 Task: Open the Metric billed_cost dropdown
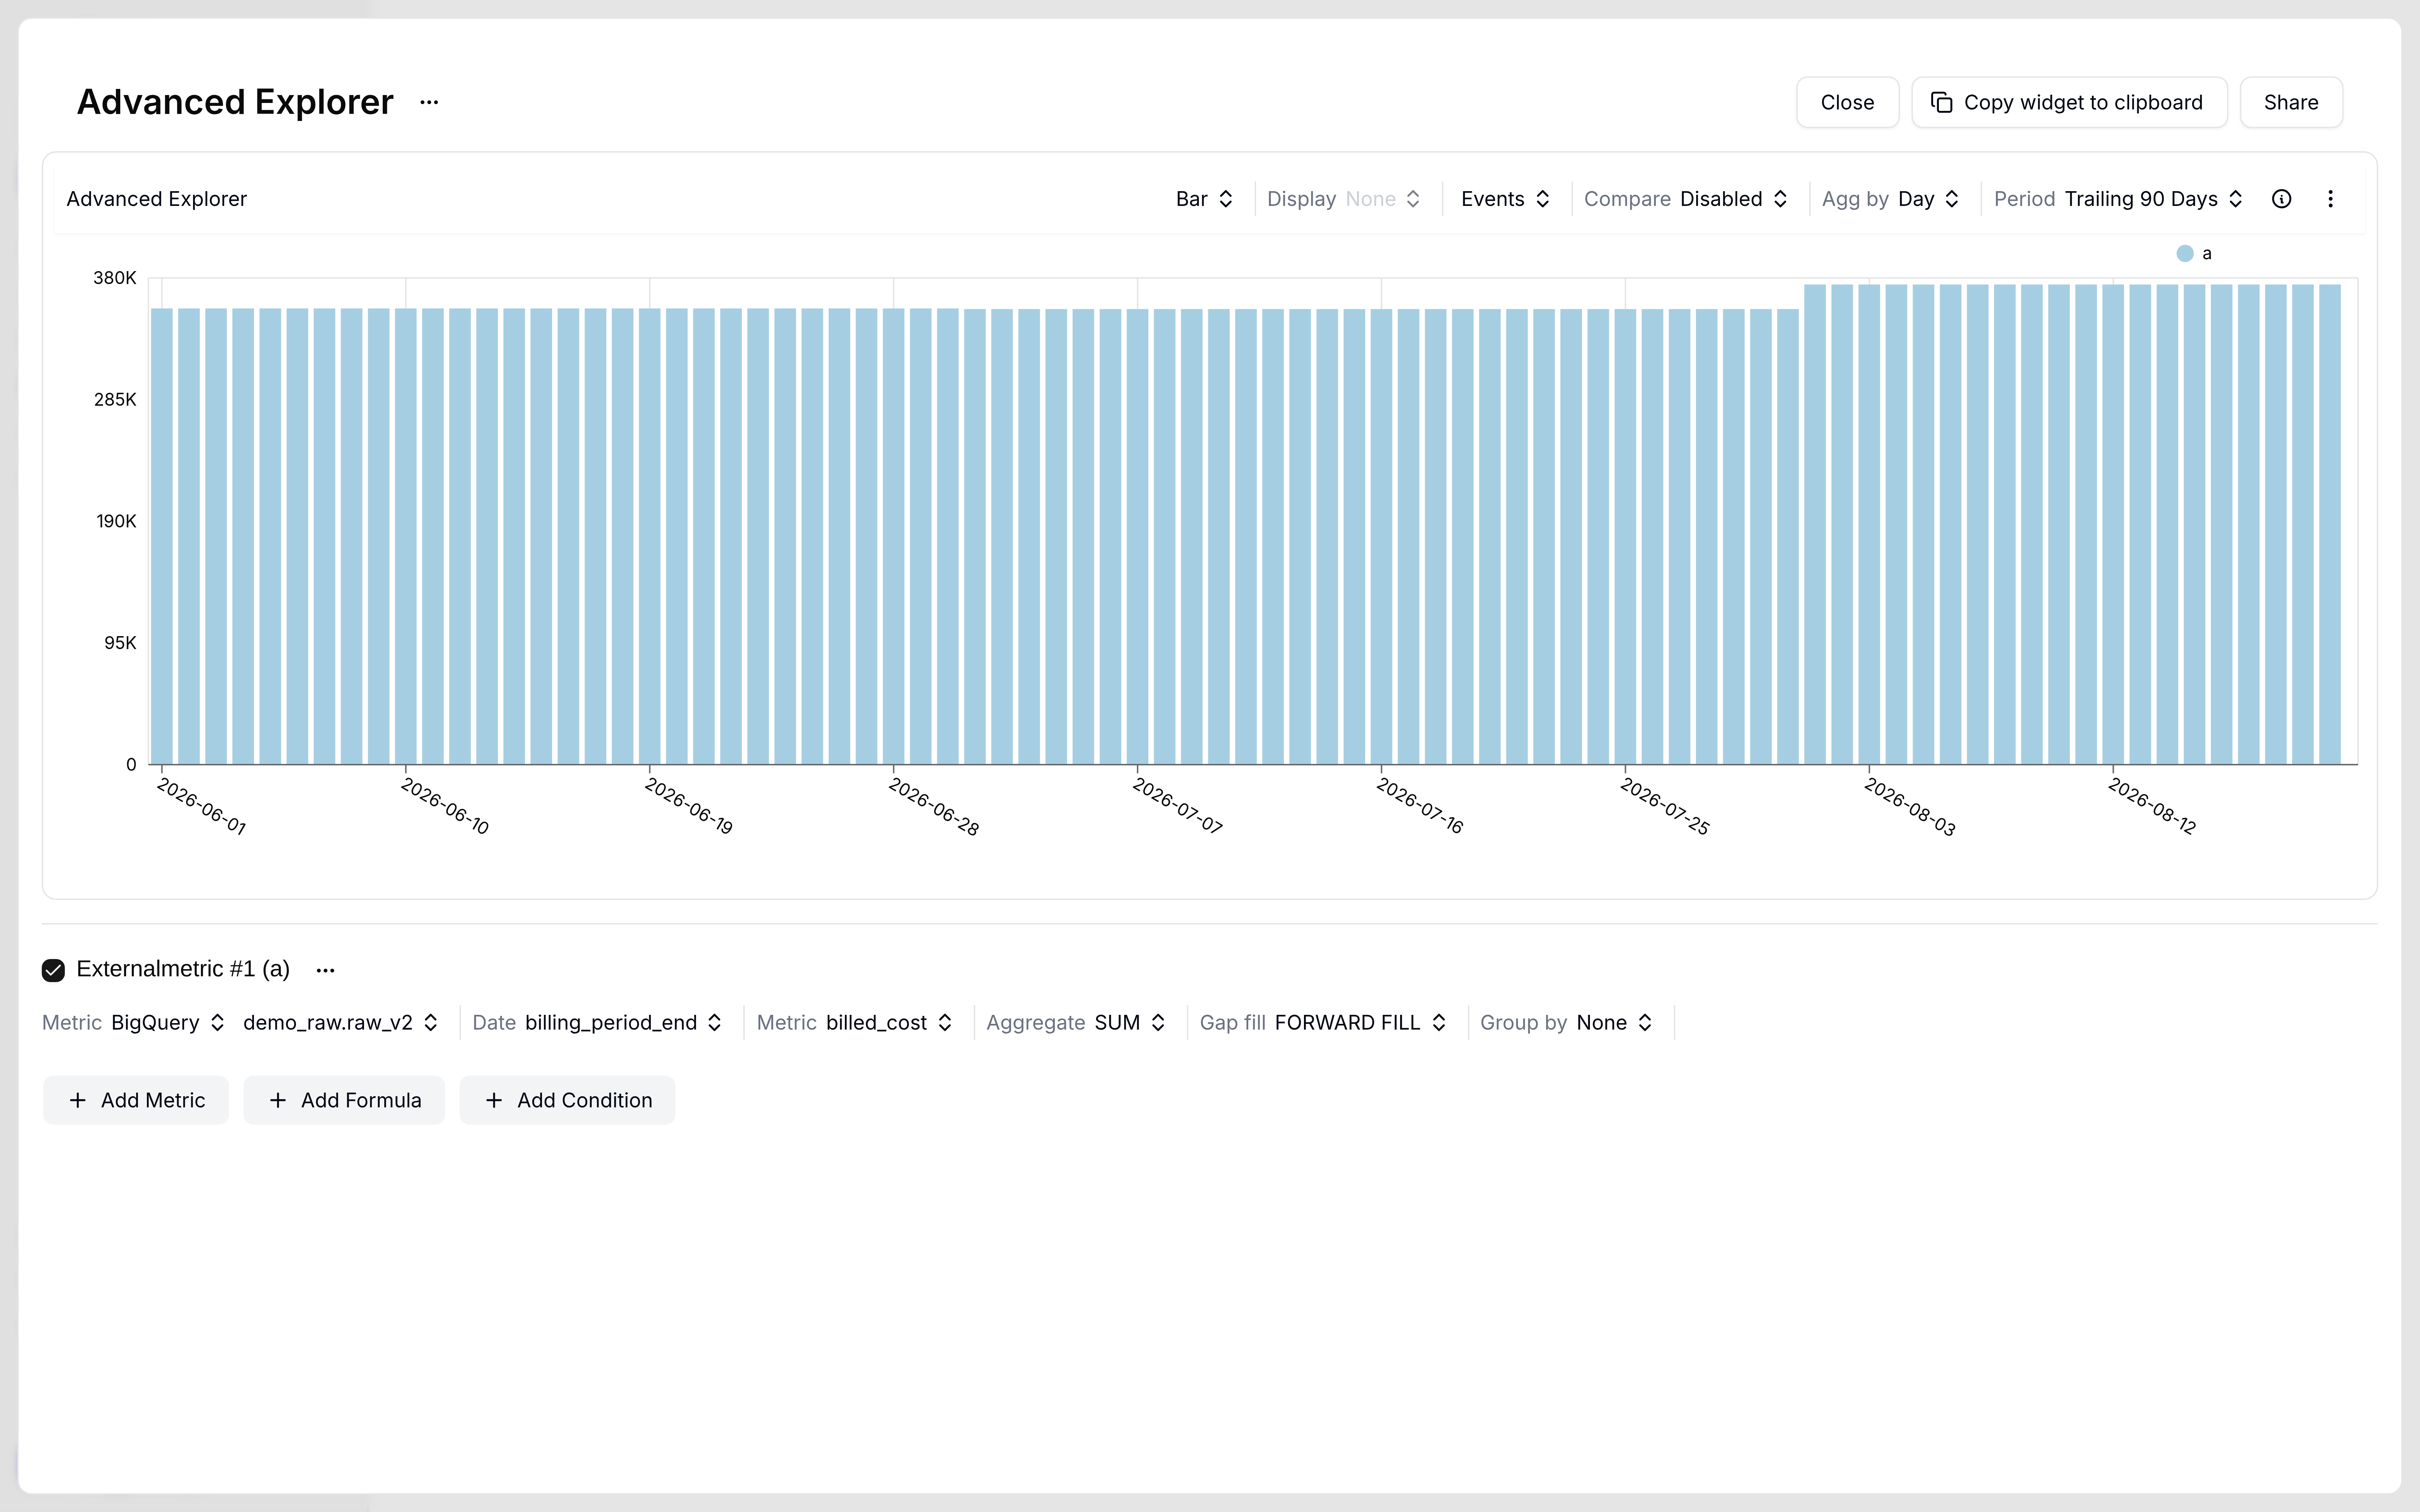coord(855,1023)
